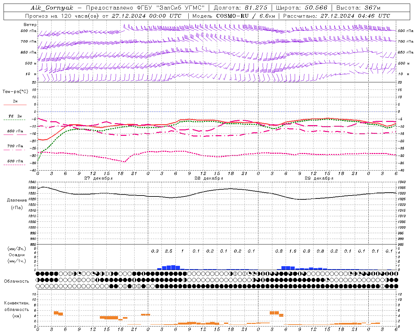Click the precipitation value 1.6
The image size is (415, 332).
pos(293,251)
